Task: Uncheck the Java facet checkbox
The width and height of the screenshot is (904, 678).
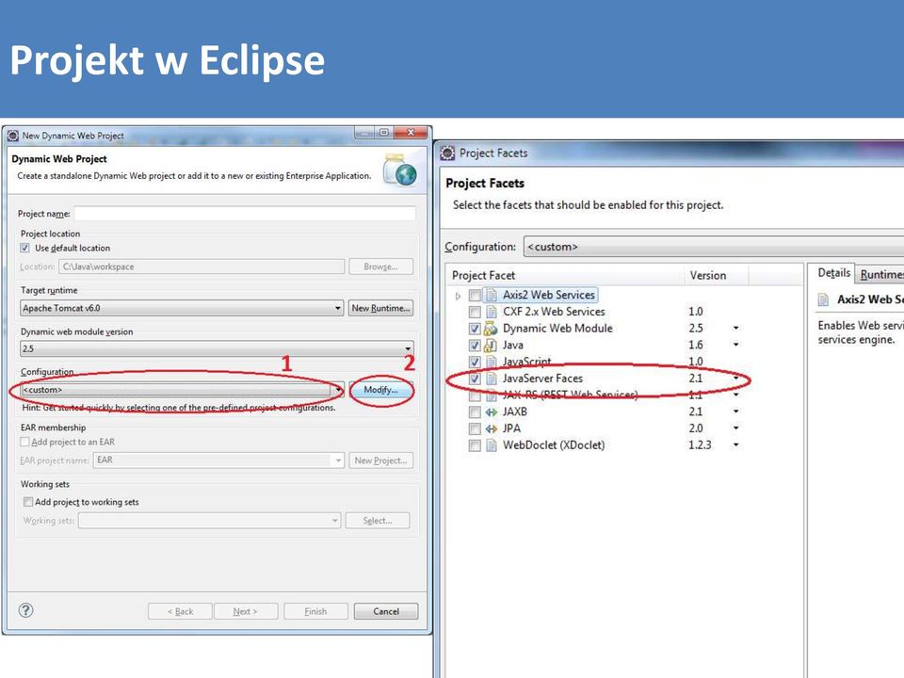Action: pyautogui.click(x=475, y=346)
